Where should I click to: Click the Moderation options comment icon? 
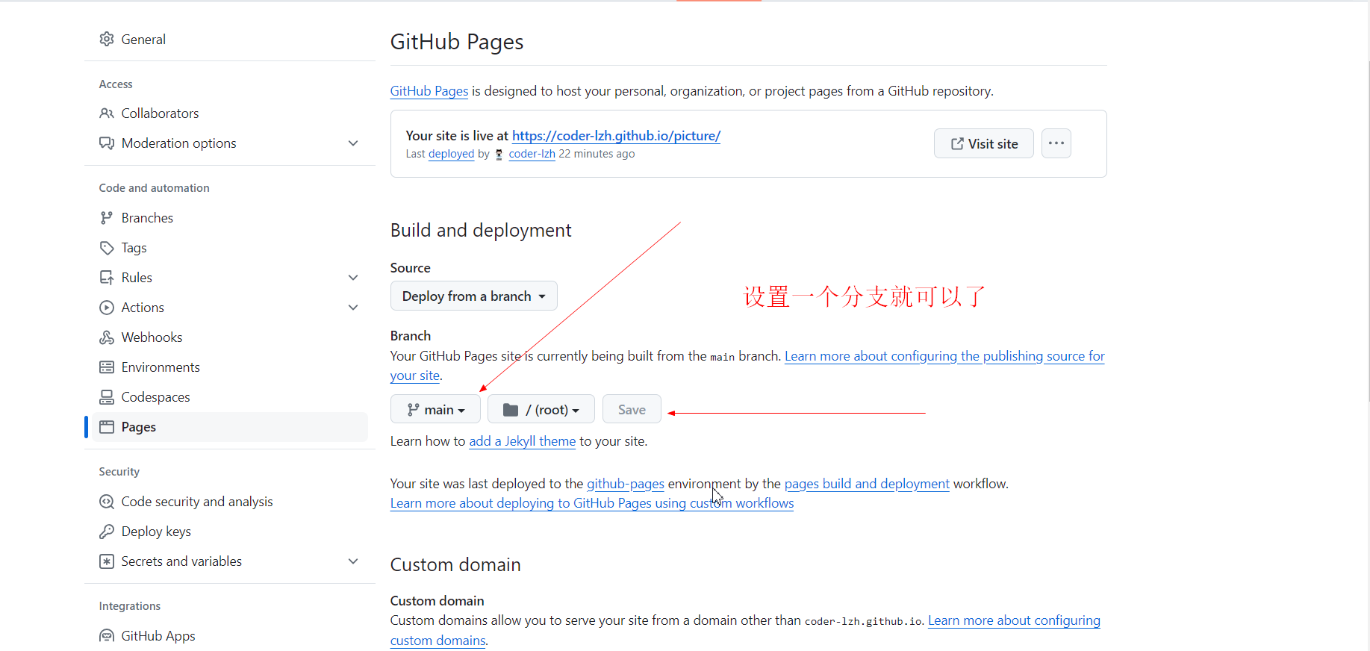click(x=107, y=143)
